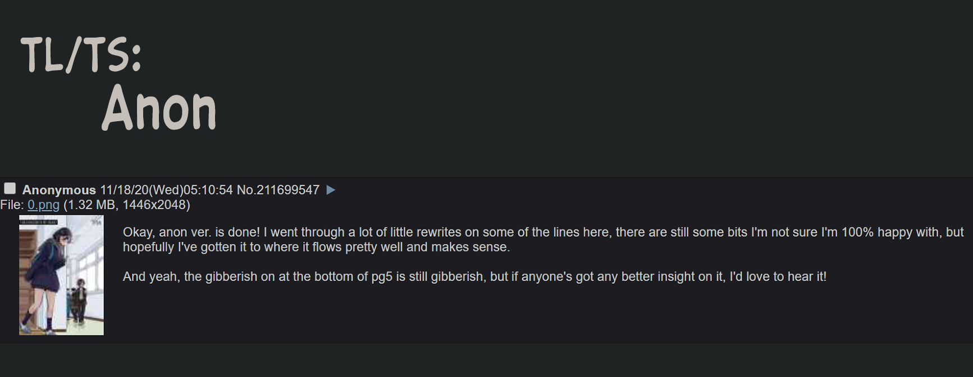Click the paragraph about gibberish on pg5

[x=474, y=277]
